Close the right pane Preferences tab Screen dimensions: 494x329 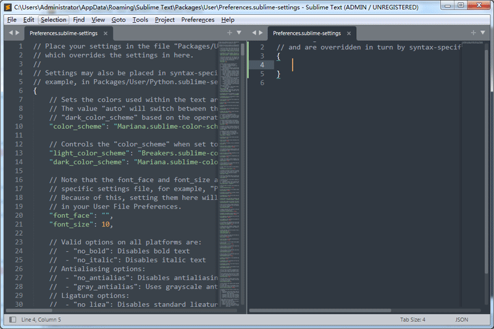point(349,33)
